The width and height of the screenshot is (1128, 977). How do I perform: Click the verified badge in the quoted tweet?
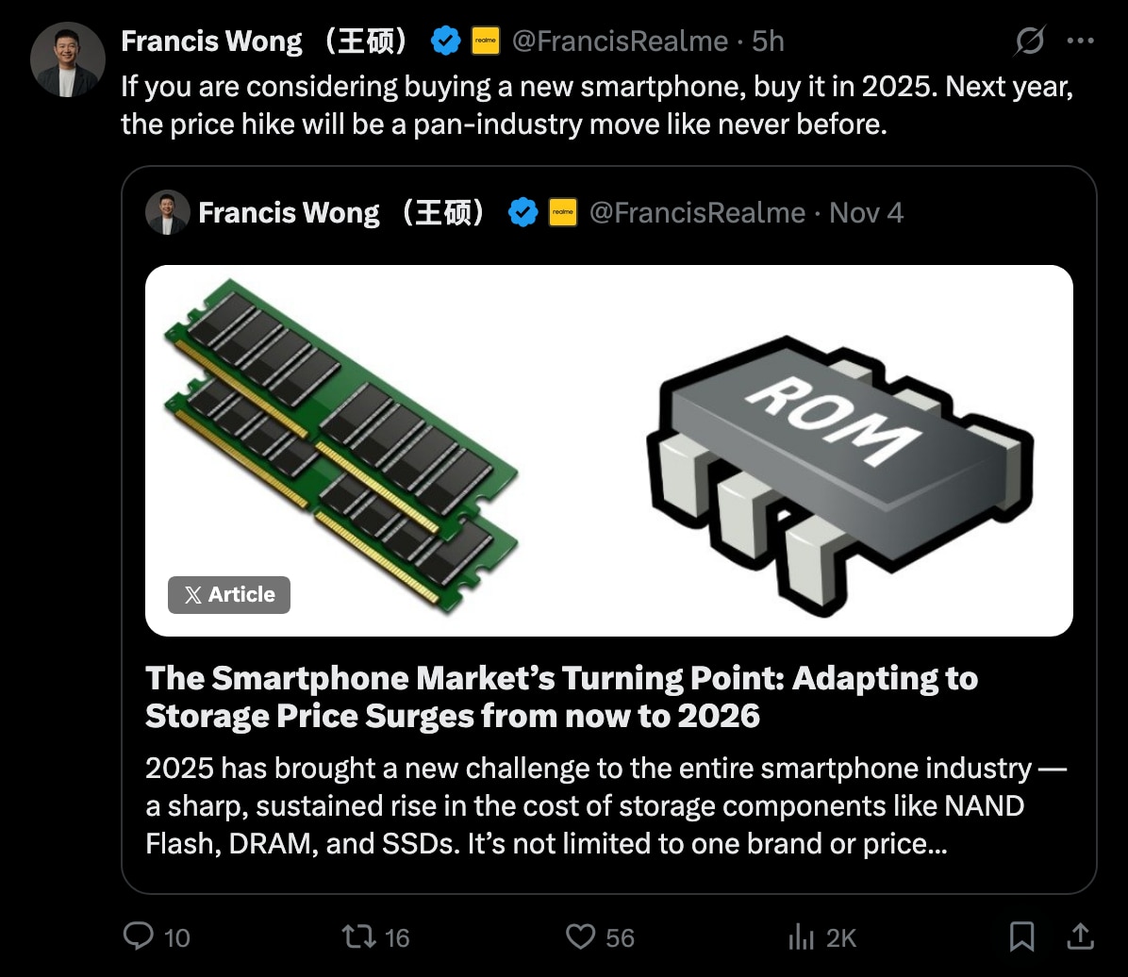[x=524, y=212]
